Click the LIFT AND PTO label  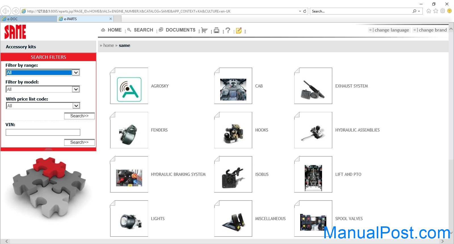348,174
